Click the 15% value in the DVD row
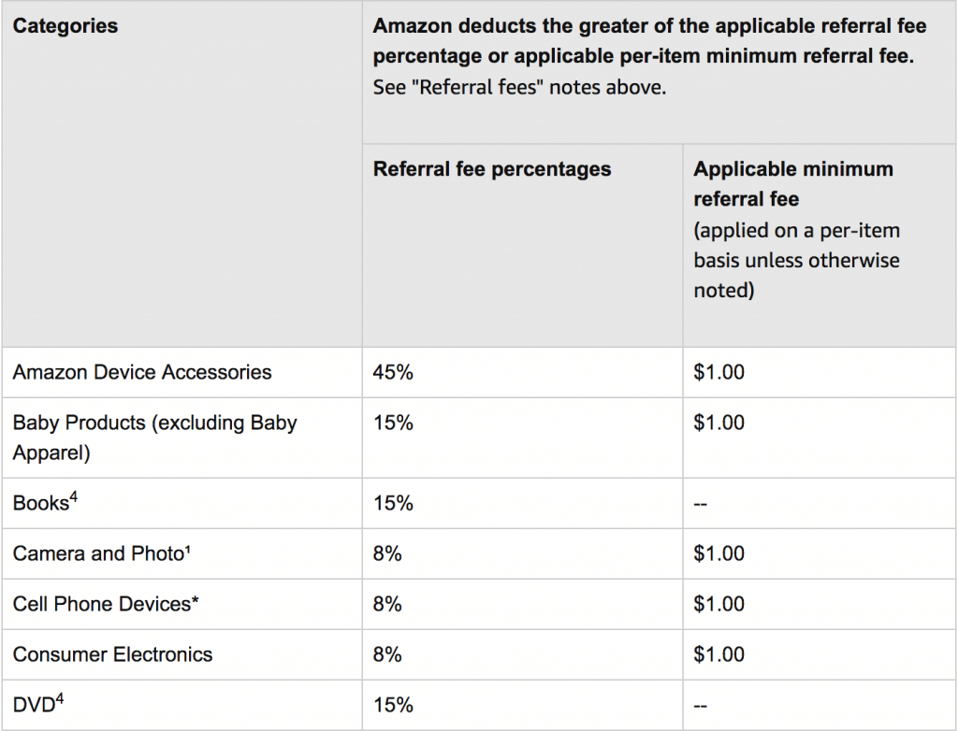 [x=393, y=705]
